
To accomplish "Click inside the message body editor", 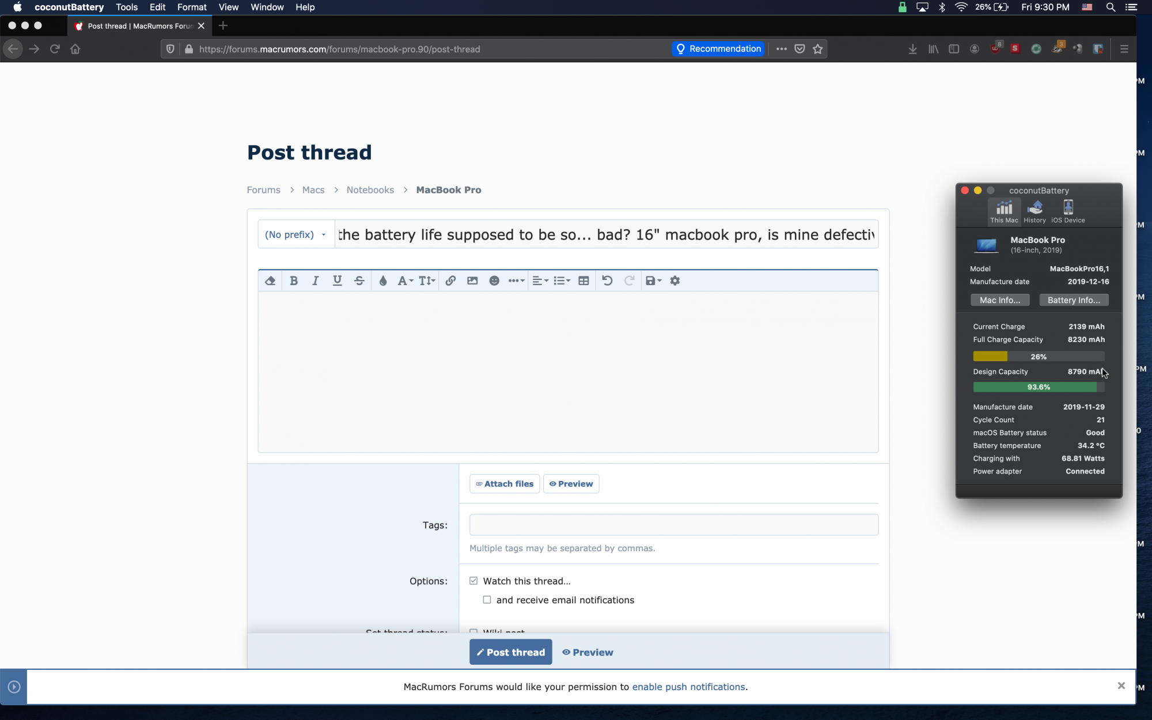I will [x=568, y=372].
